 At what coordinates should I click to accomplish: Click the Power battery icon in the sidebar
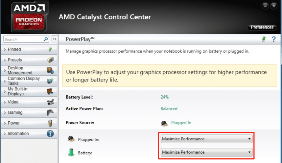50,123
